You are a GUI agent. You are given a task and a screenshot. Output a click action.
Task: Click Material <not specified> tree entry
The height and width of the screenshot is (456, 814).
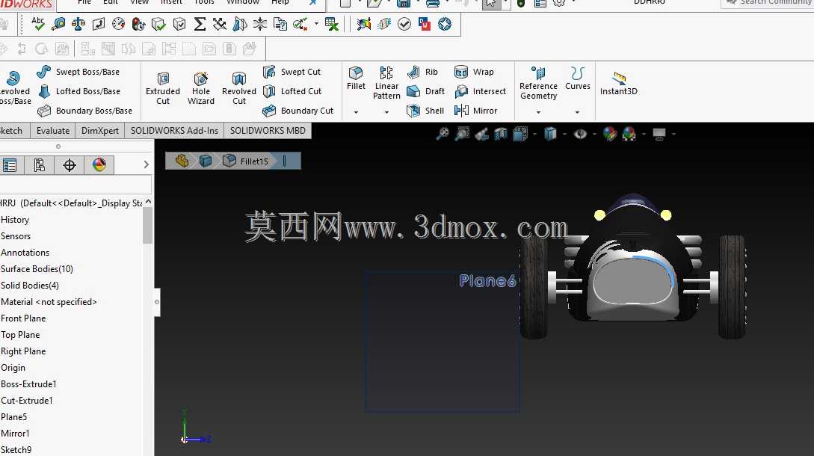[49, 302]
